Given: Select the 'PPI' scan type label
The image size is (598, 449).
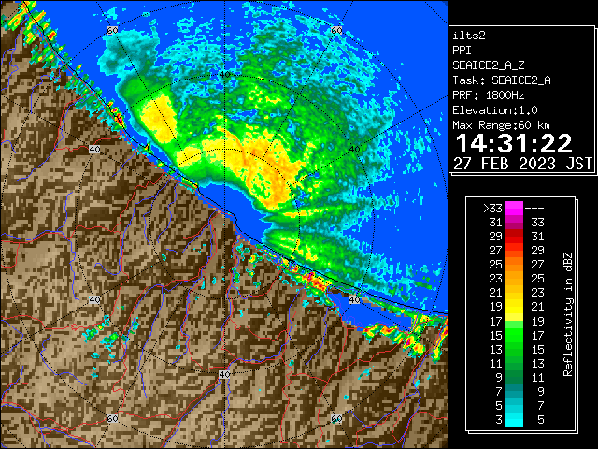Looking at the screenshot, I should 462,51.
